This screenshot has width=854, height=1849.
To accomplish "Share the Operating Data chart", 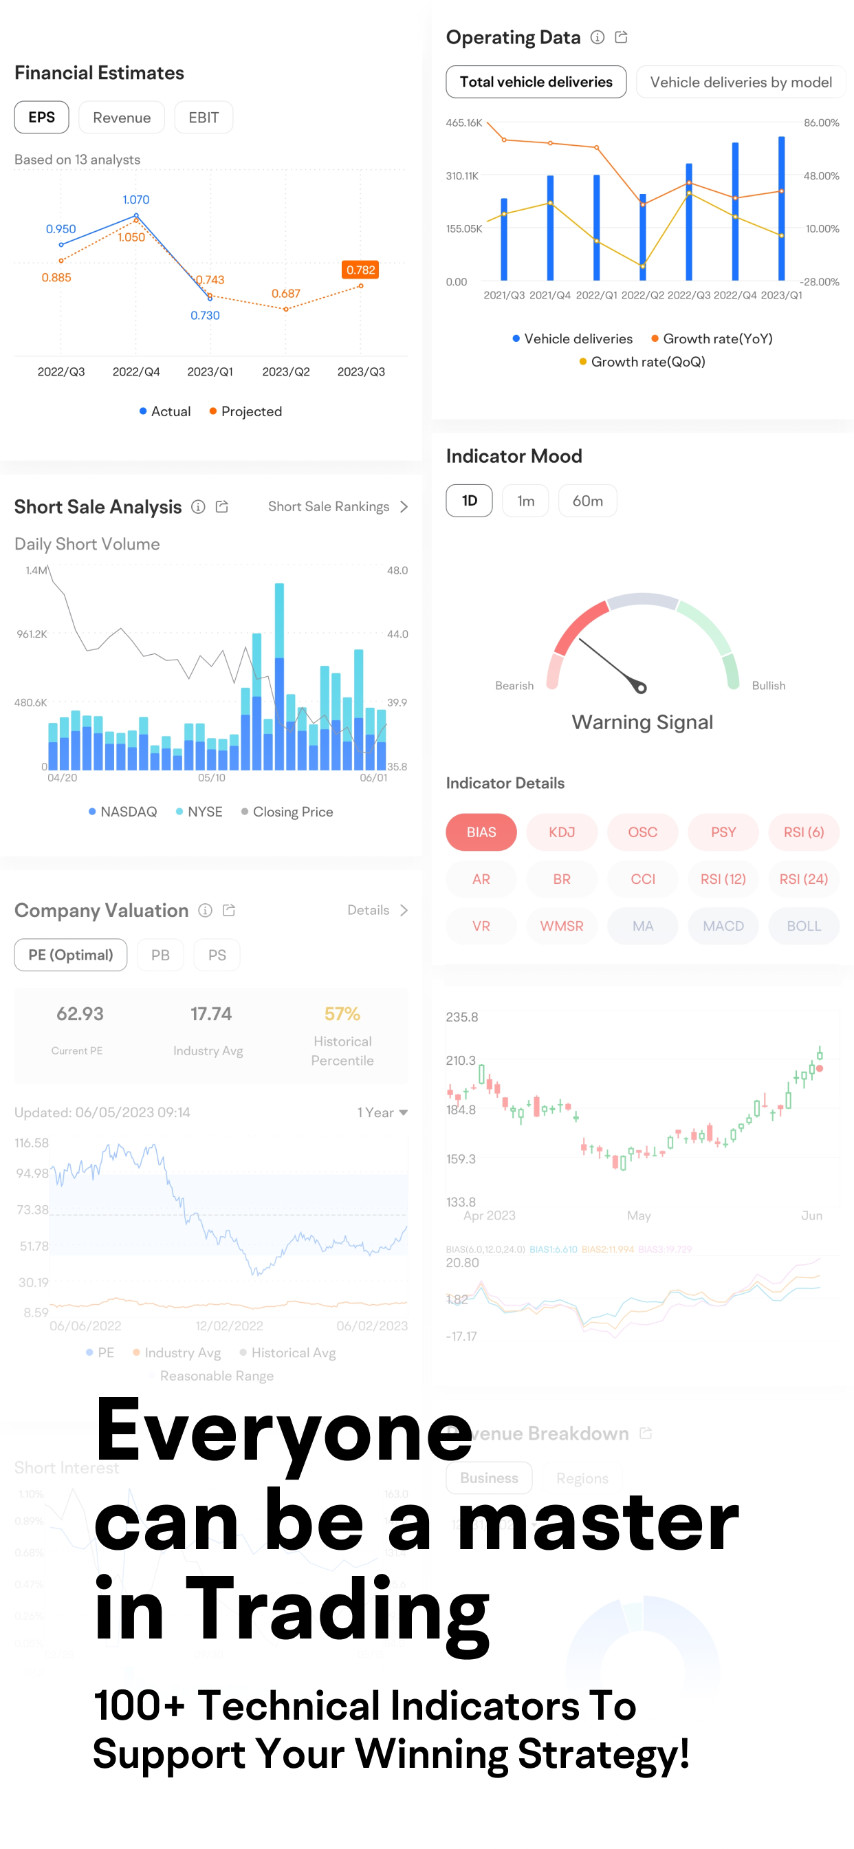I will coord(622,37).
